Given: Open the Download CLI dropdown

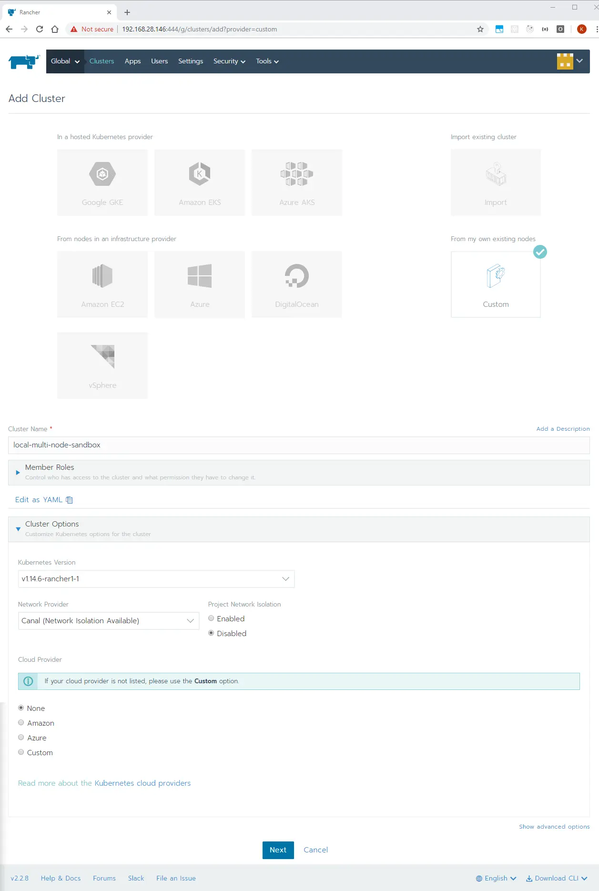Looking at the screenshot, I should 557,878.
